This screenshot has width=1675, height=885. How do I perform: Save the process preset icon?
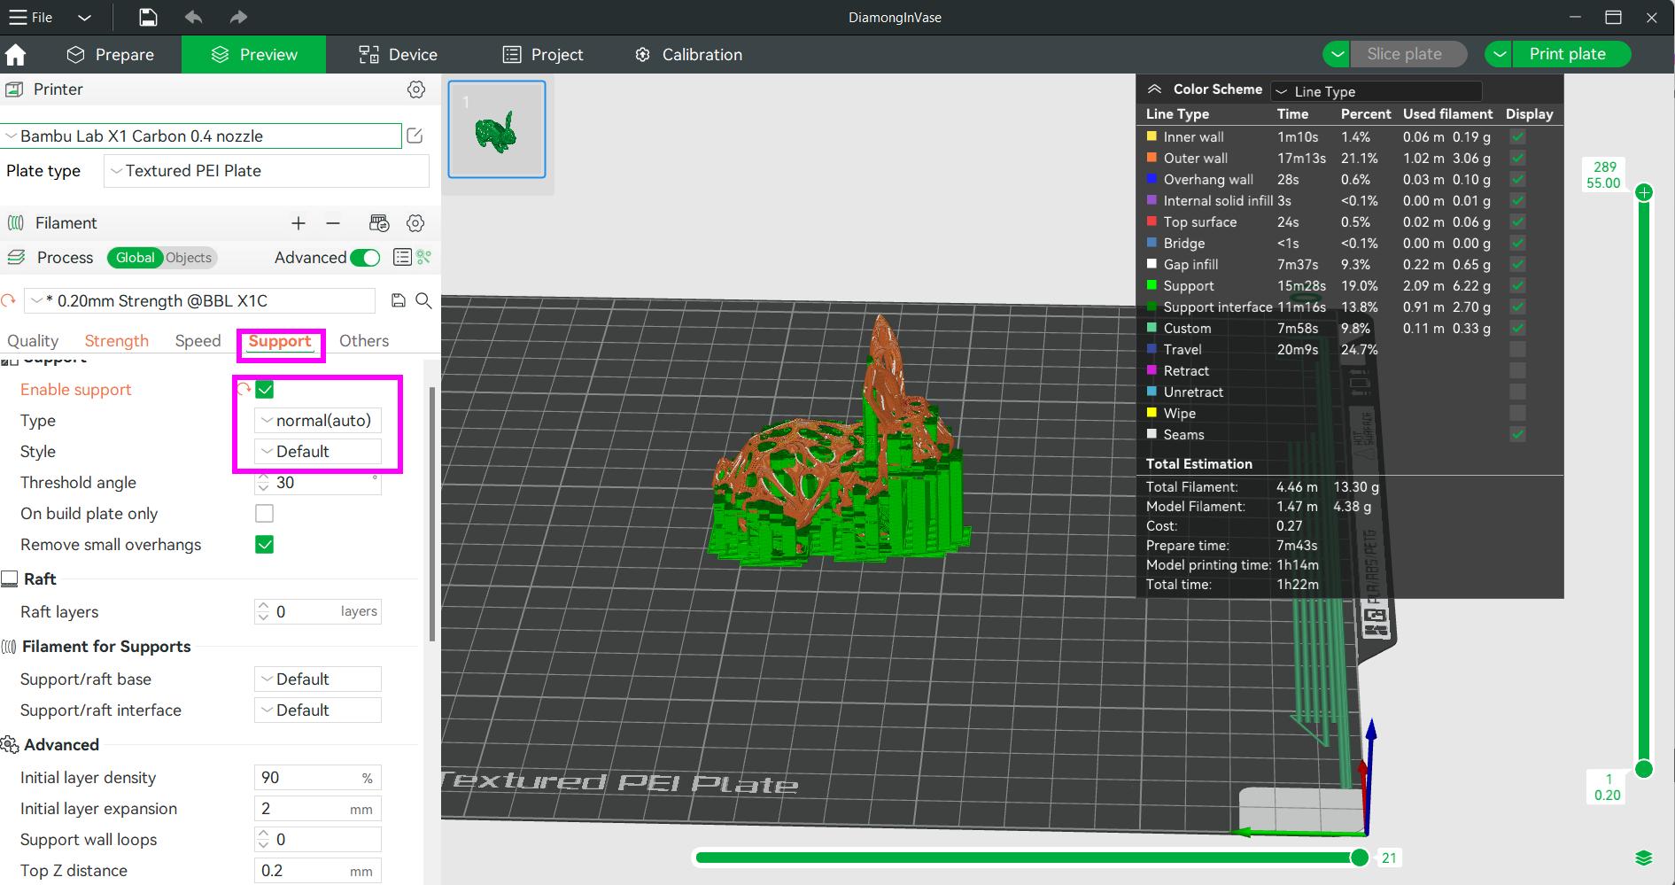tap(399, 301)
